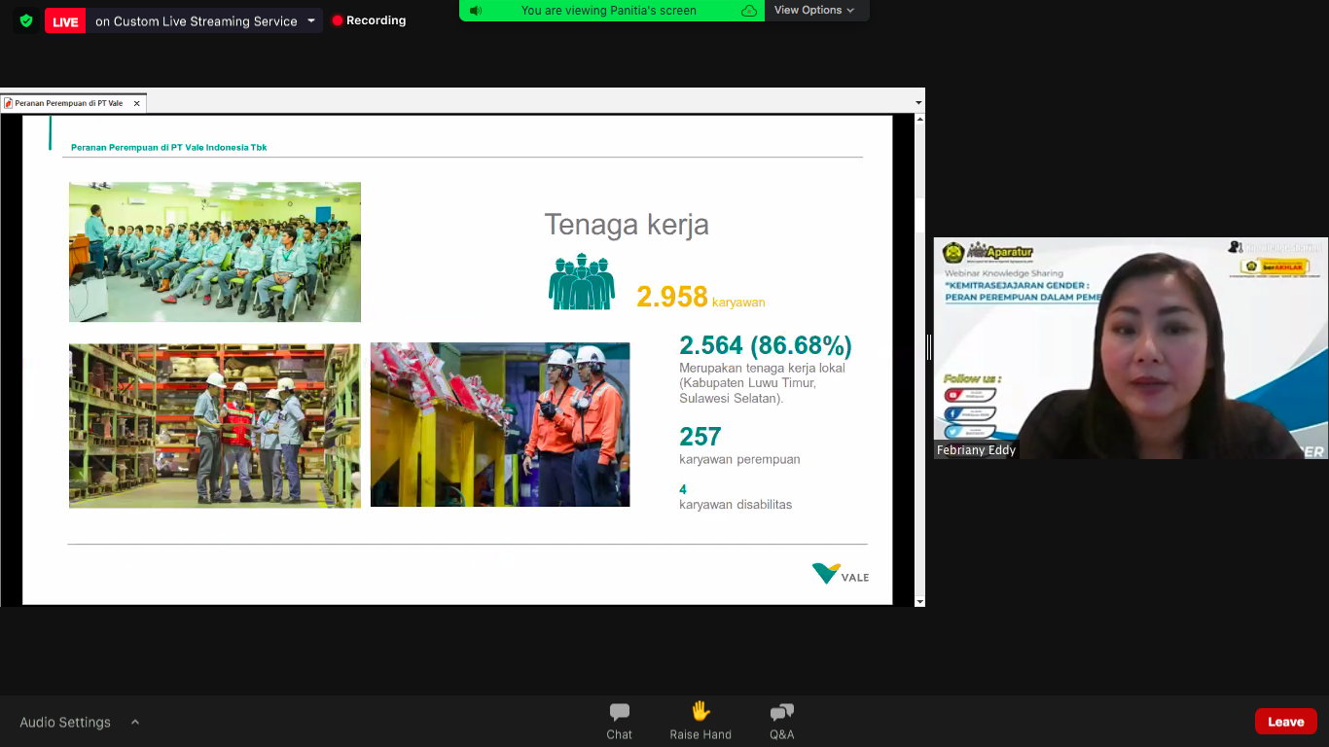Click the 2.564 (86.68%) figure
The image size is (1329, 747).
tap(766, 345)
